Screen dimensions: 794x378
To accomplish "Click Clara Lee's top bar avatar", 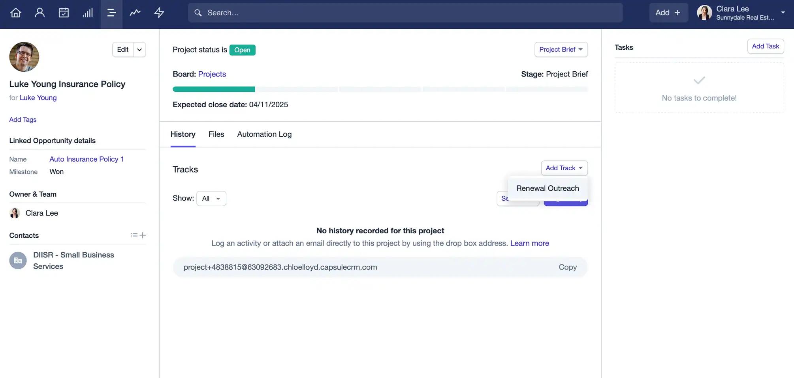I will pos(704,13).
